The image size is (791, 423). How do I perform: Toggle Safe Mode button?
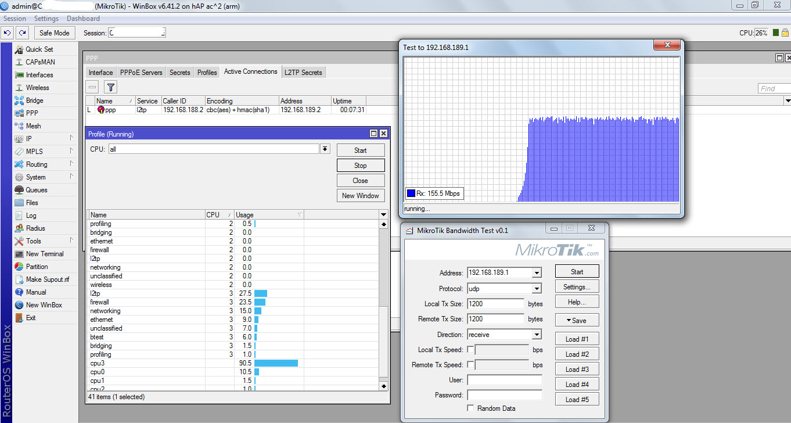pos(55,33)
